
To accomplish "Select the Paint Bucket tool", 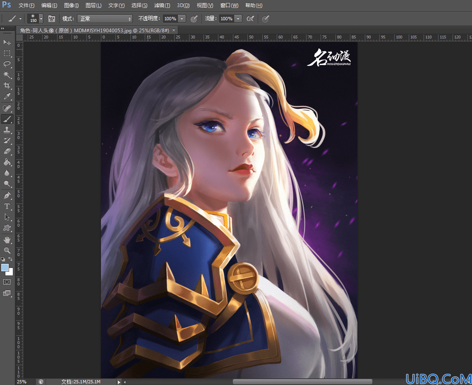I will pos(7,162).
